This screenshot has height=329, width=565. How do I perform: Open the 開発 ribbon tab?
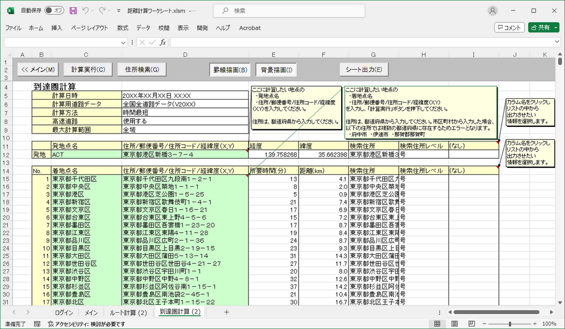[x=202, y=28]
